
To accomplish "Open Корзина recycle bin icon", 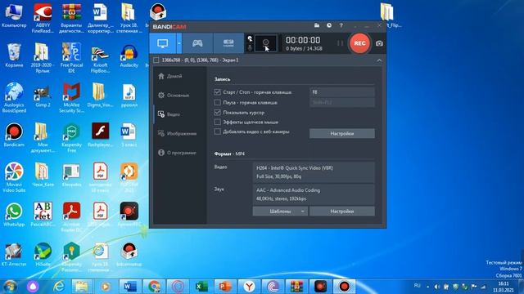I will [x=14, y=56].
